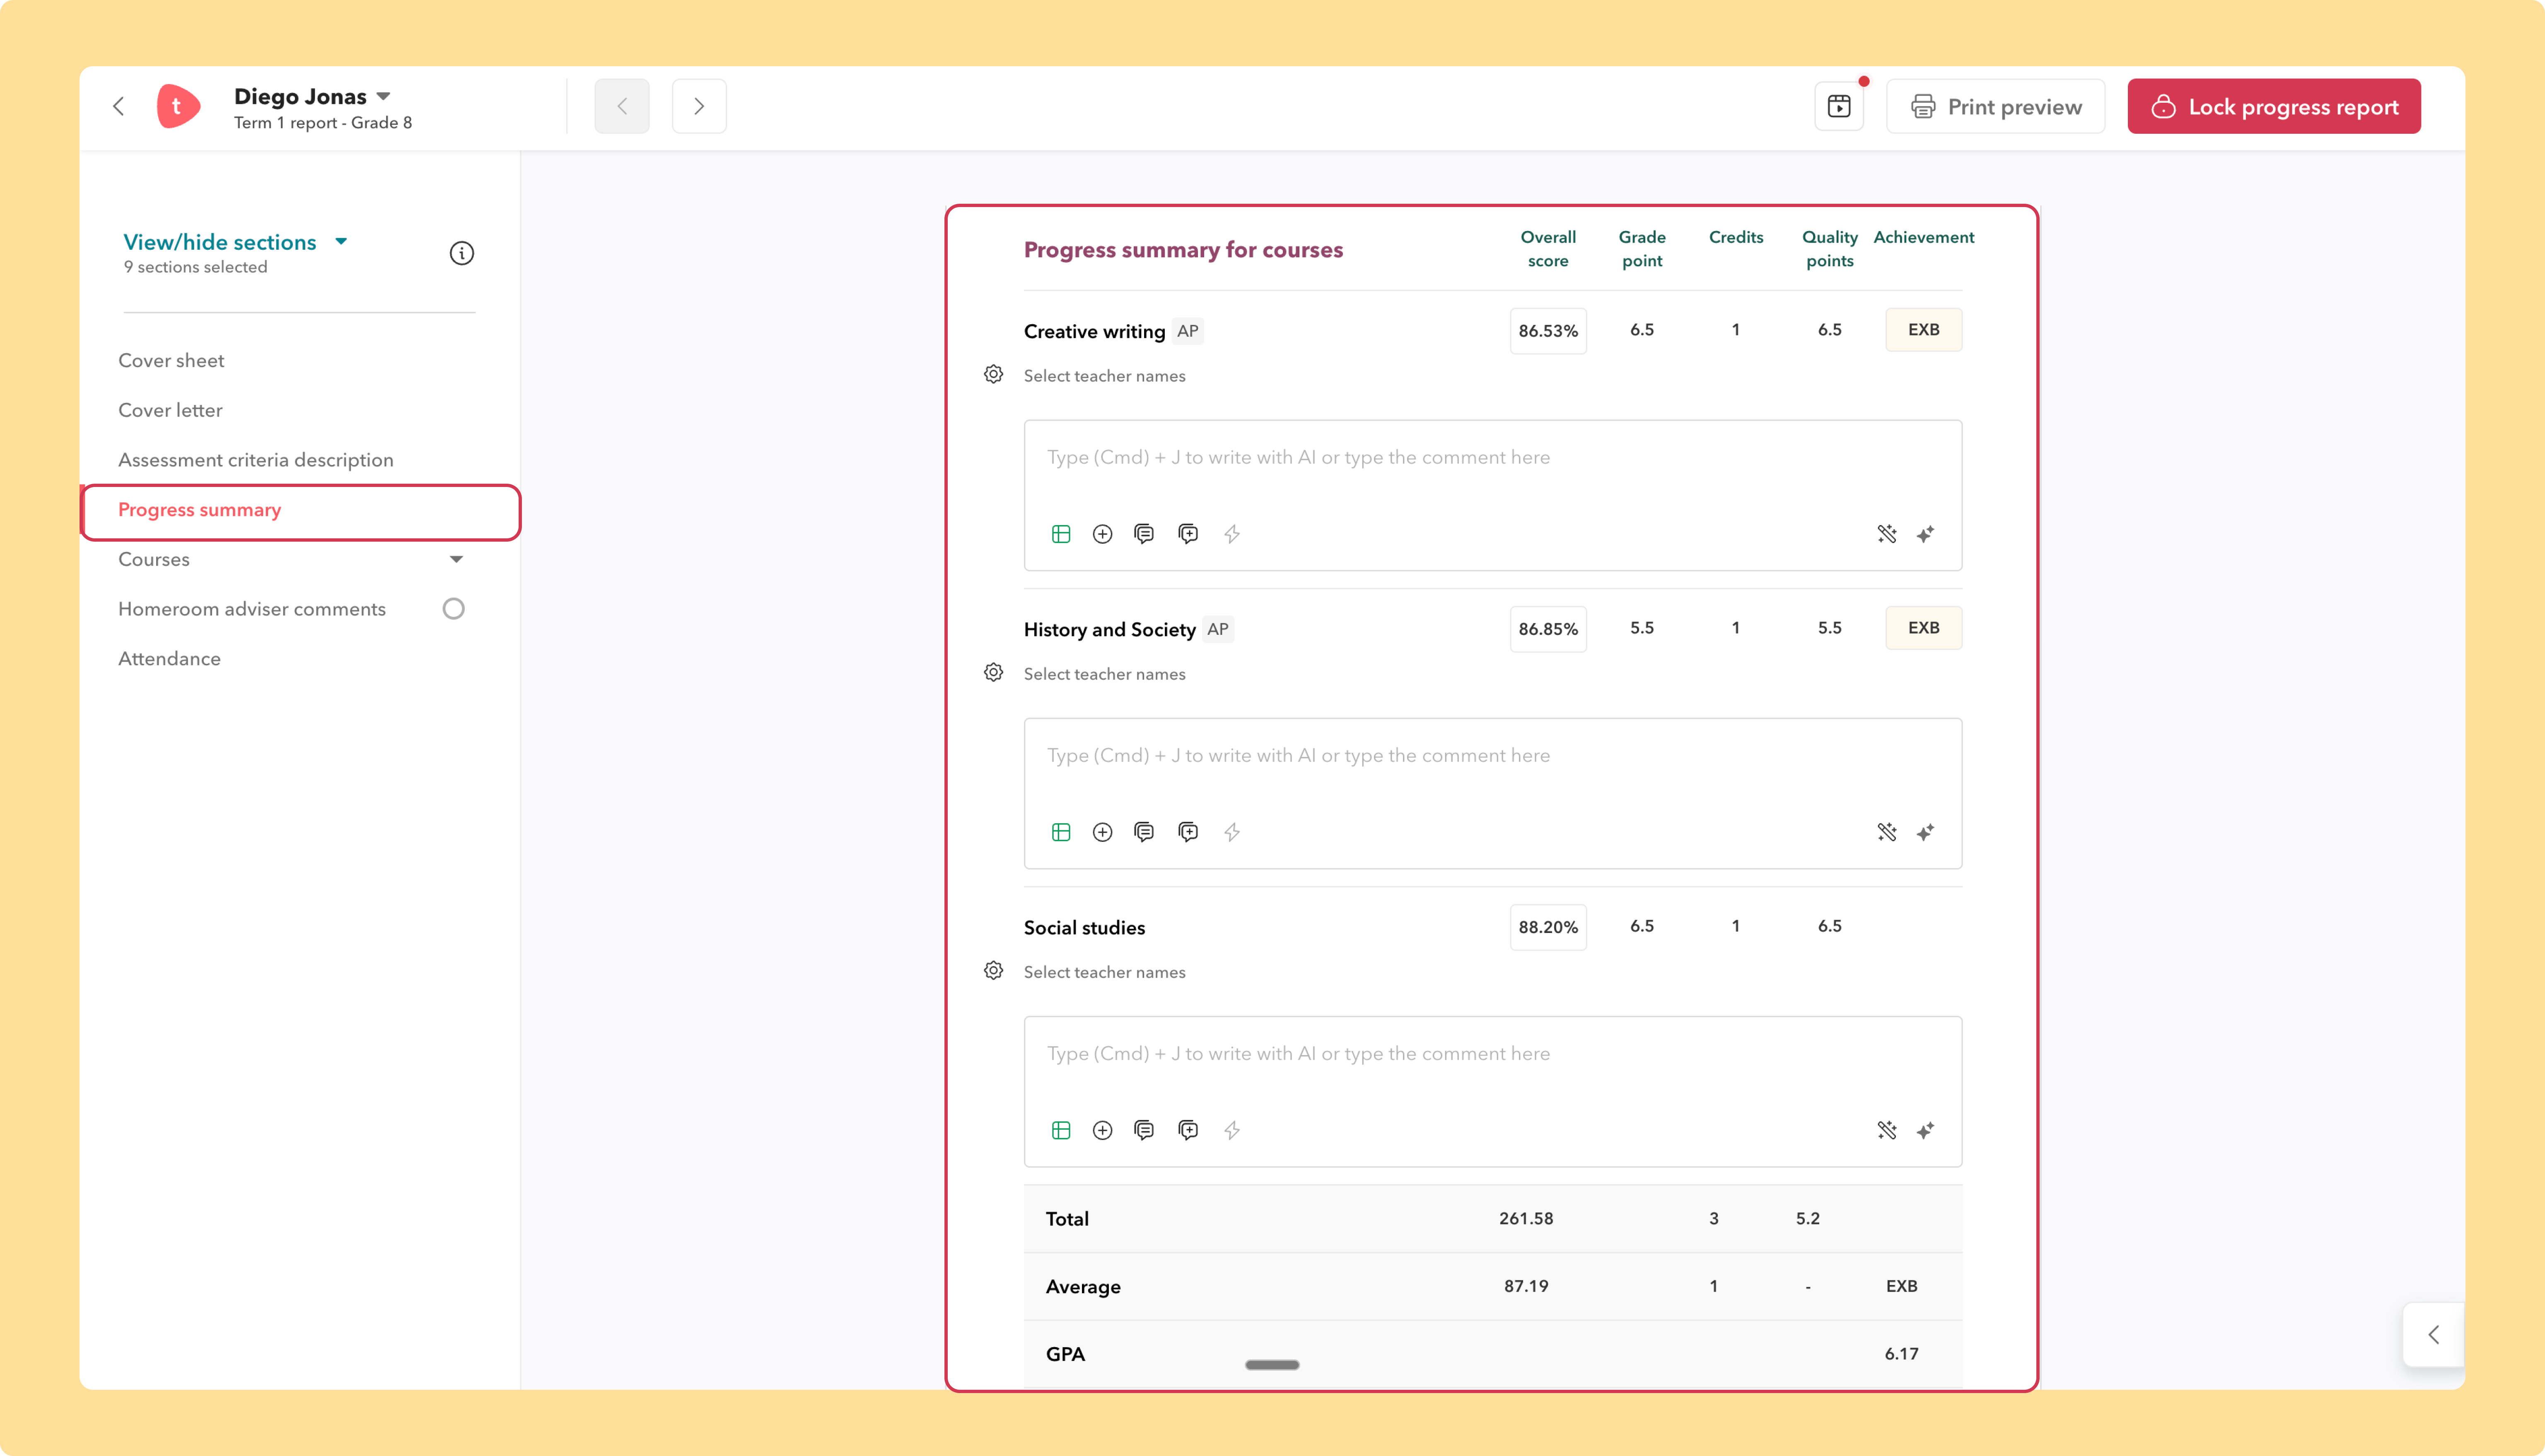Viewport: 2545px width, 1456px height.
Task: Click the lightning bolt icon in Social studies comment
Action: coord(1232,1130)
